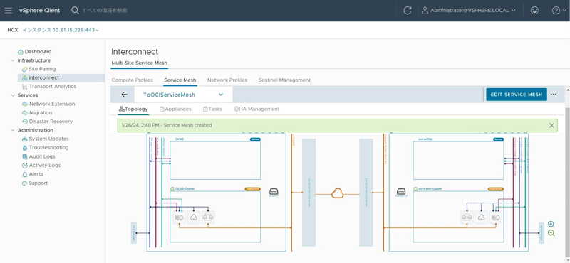Click the ocvs-poc-cluster Deployment badge
The image size is (570, 263).
click(496, 189)
